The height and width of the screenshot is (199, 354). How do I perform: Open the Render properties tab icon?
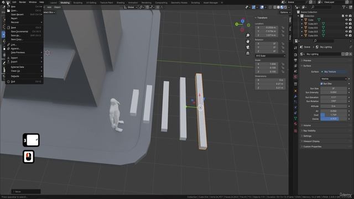pyautogui.click(x=295, y=55)
